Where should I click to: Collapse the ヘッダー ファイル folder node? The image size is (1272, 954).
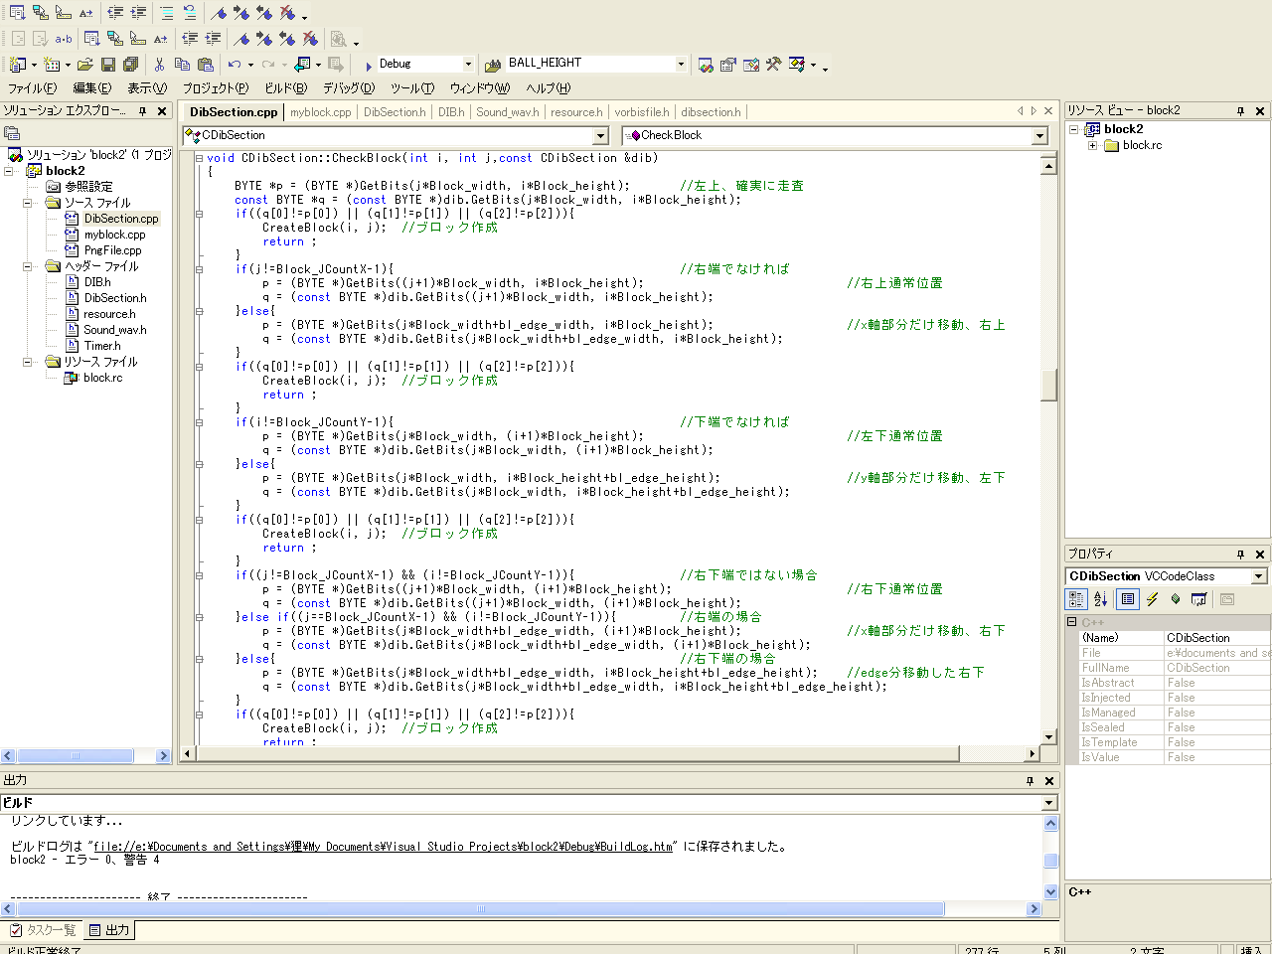28,266
